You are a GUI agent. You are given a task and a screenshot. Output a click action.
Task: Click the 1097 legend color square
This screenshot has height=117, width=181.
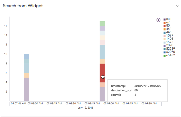tap(165, 36)
